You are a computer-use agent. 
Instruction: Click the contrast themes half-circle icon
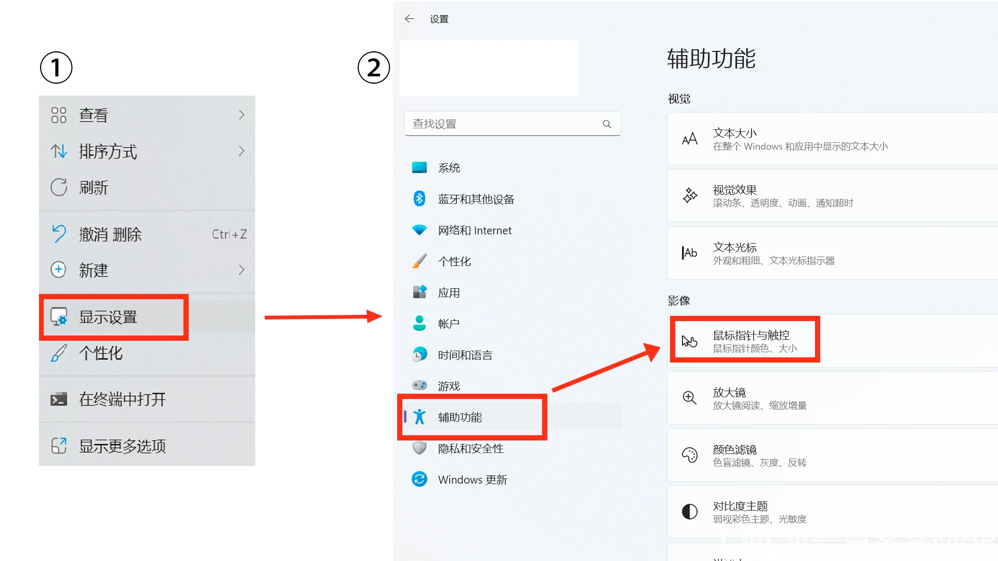coord(689,512)
